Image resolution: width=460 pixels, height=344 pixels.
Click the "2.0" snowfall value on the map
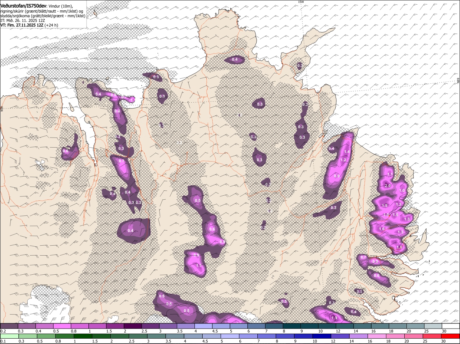[x=388, y=186]
